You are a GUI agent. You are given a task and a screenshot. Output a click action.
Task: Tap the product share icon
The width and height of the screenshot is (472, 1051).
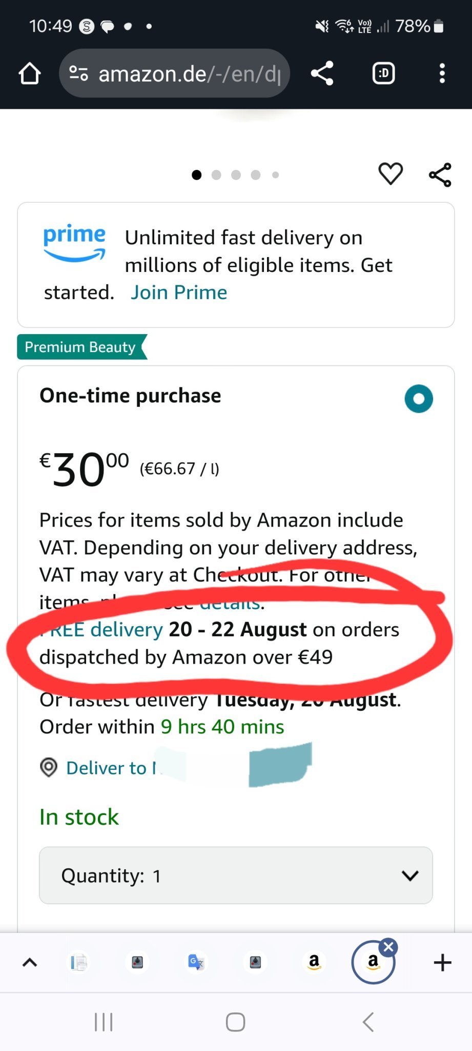click(x=440, y=175)
